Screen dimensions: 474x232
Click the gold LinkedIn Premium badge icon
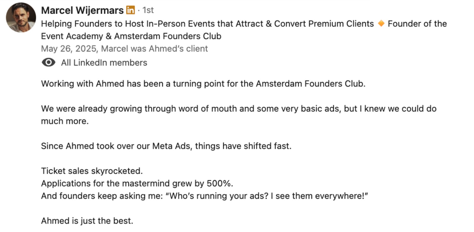coord(130,10)
